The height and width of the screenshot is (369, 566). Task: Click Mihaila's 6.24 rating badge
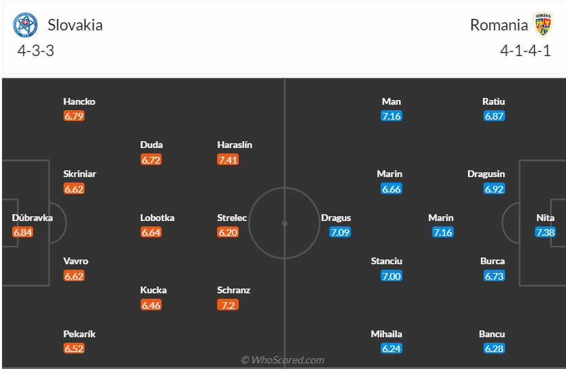[391, 349]
